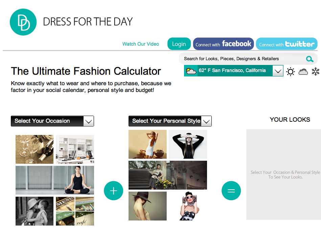Click the Dress For The Day logo

pos(23,22)
